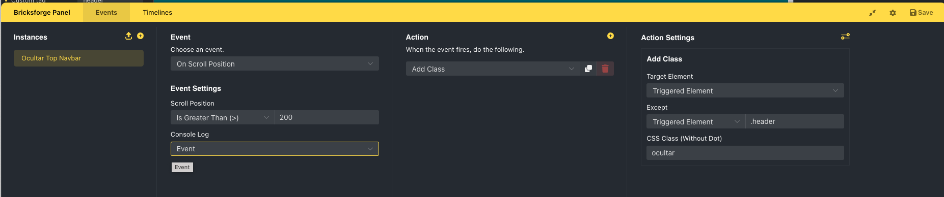Open the On Scroll Position event dropdown
The image size is (944, 197).
pyautogui.click(x=275, y=63)
